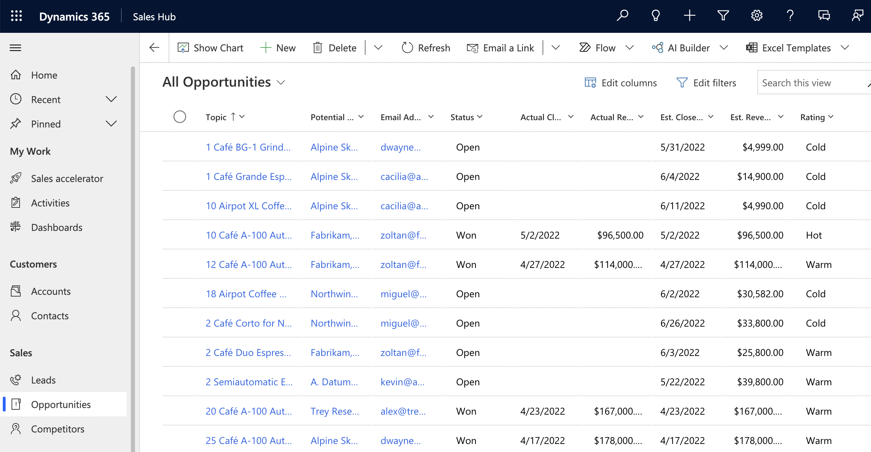
Task: Open A. Datum... customer link
Action: pyautogui.click(x=334, y=382)
